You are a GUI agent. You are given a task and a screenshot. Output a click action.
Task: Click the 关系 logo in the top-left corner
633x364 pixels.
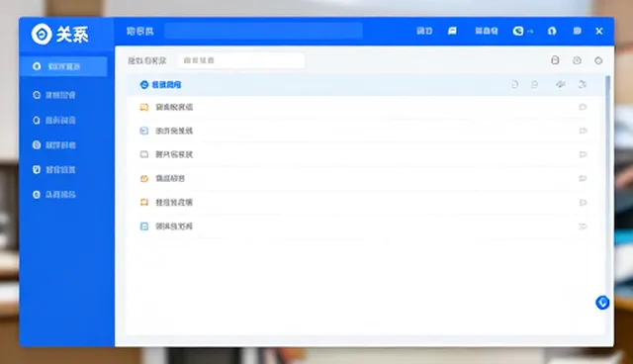click(59, 35)
